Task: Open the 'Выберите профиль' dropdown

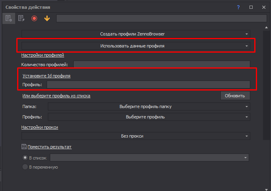Action: coord(149,117)
